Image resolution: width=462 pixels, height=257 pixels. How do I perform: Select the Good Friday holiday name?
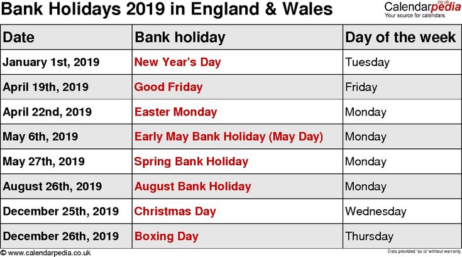point(168,87)
